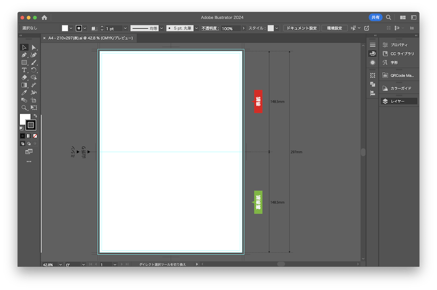Swap fill and stroke colors
This screenshot has width=437, height=290.
coord(35,116)
